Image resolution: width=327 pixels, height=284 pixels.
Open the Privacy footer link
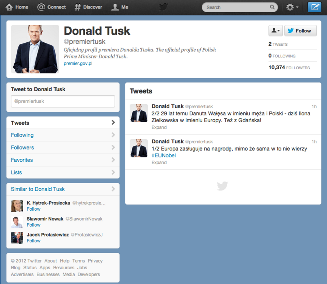click(95, 261)
